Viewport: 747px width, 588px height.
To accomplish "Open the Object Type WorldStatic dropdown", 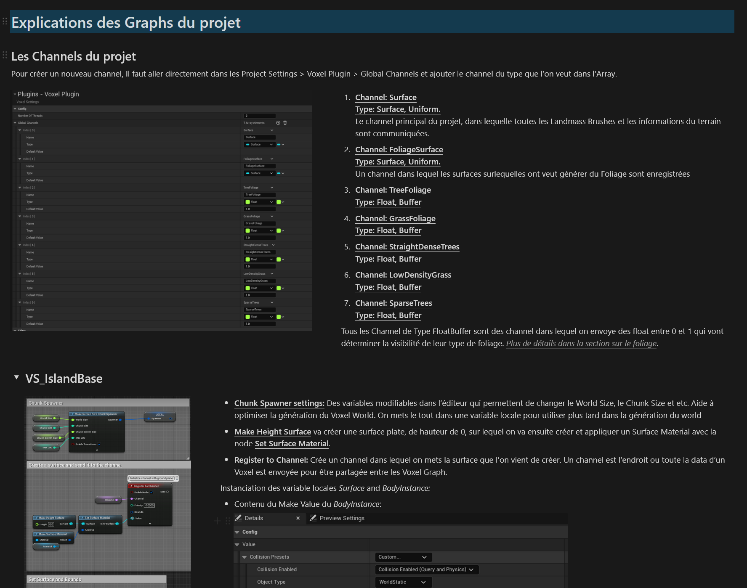I will (403, 582).
